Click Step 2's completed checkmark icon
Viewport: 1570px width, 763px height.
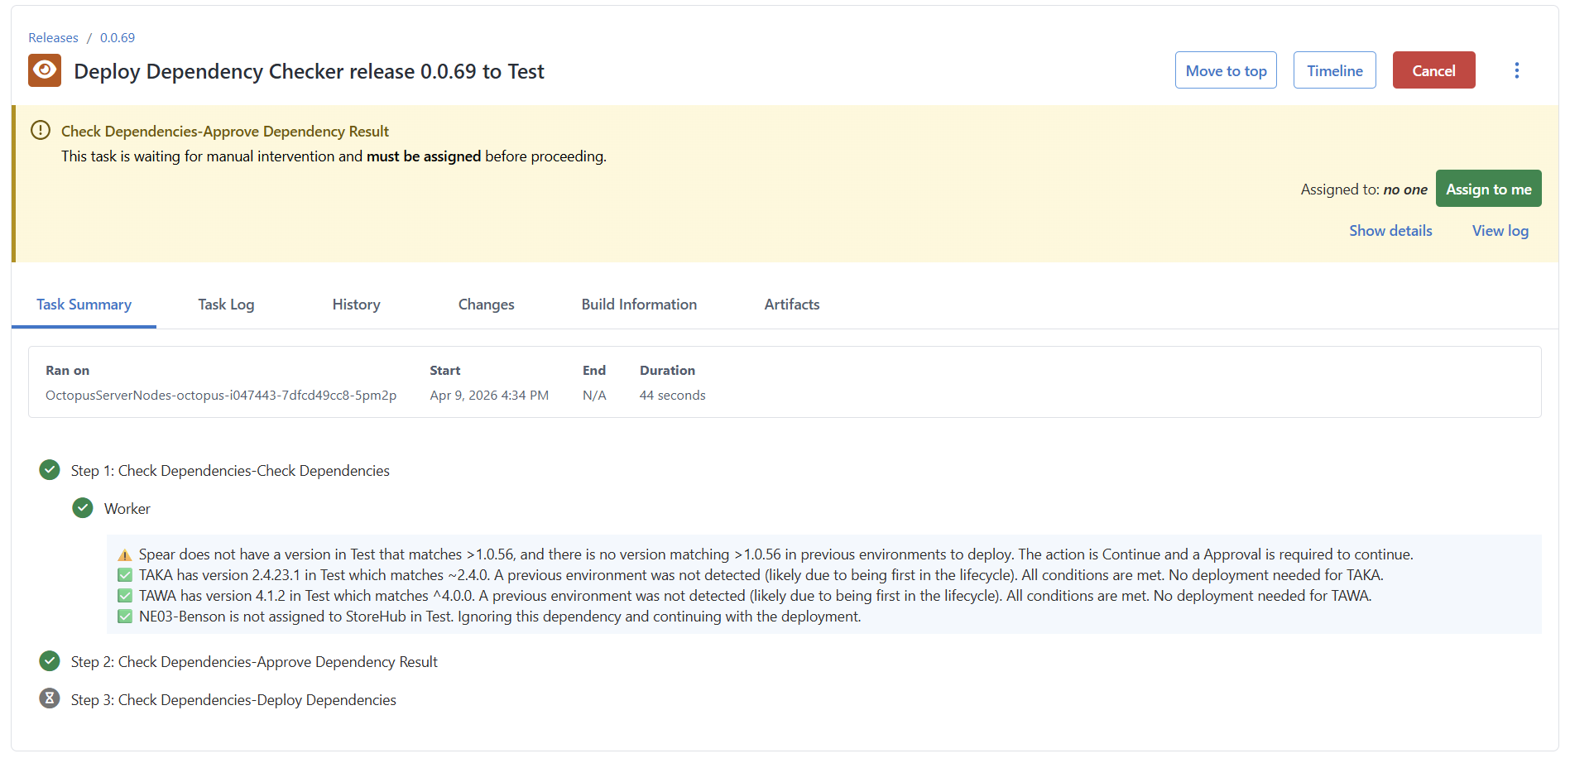point(49,661)
